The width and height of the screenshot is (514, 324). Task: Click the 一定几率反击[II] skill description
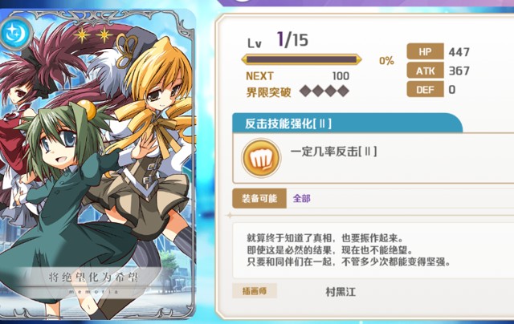point(334,152)
